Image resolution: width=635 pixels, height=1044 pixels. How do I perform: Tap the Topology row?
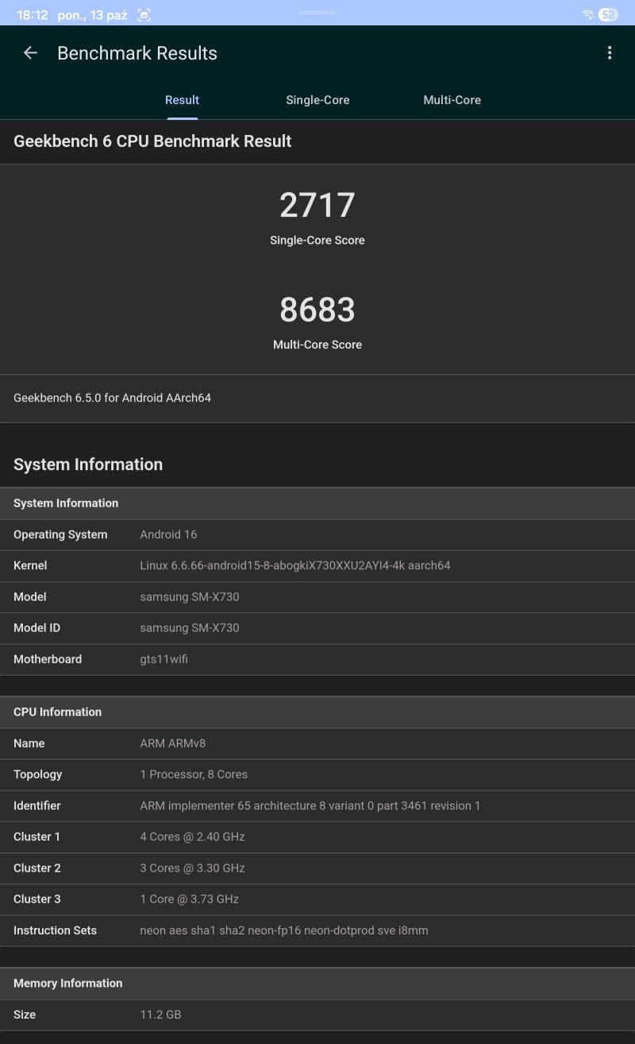317,774
